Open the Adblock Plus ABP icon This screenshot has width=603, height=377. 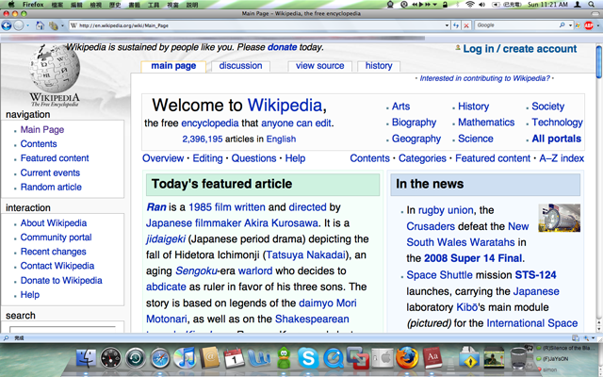[588, 25]
